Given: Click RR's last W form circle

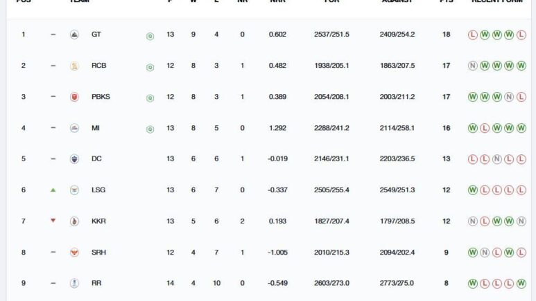Looking at the screenshot, I should click(521, 283).
